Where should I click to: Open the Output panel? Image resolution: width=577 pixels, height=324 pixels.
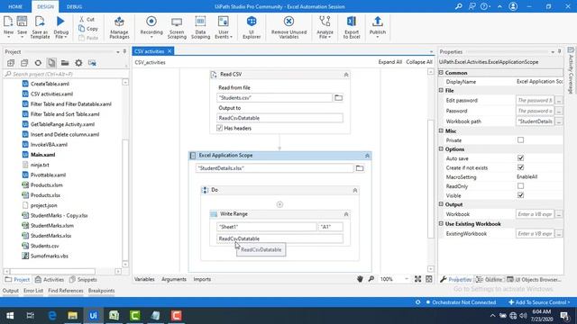tap(10, 291)
